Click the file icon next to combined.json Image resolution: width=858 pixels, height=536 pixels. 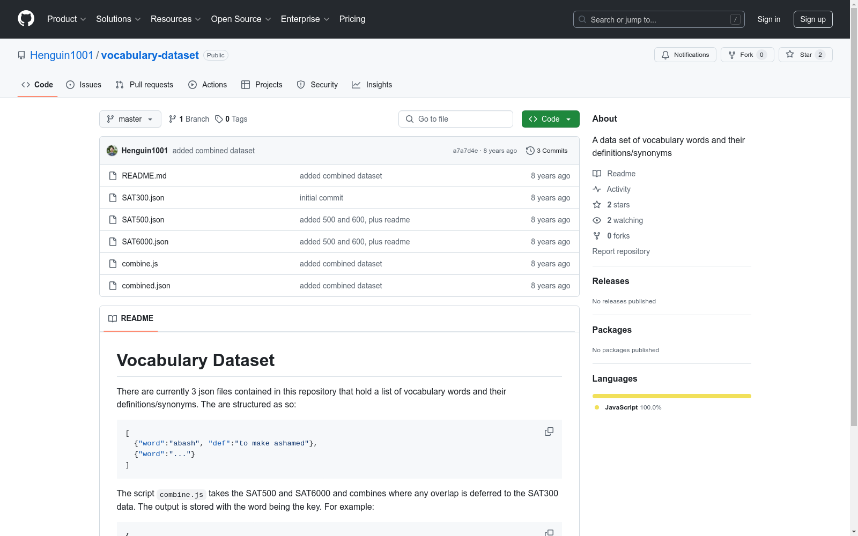pos(113,286)
